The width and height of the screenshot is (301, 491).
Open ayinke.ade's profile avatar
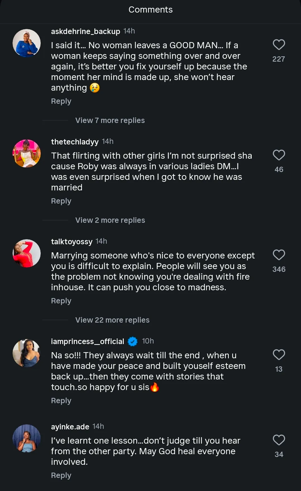(x=27, y=438)
